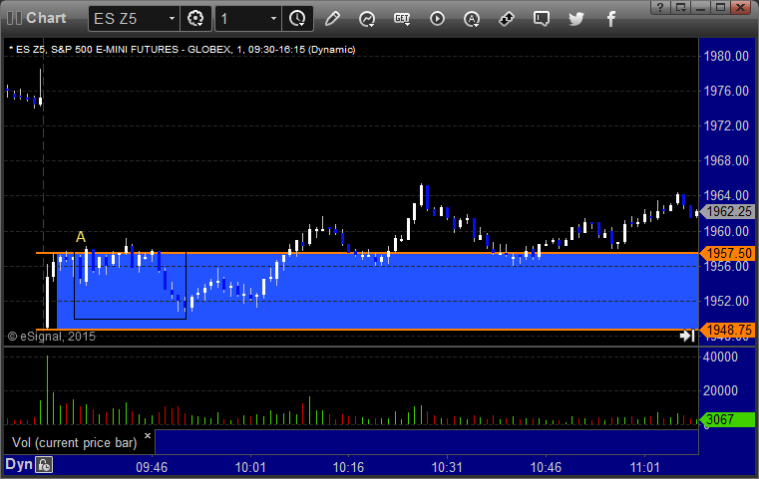Viewport: 759px width, 479px height.
Task: Click the 10:31 time axis label
Action: [x=447, y=467]
